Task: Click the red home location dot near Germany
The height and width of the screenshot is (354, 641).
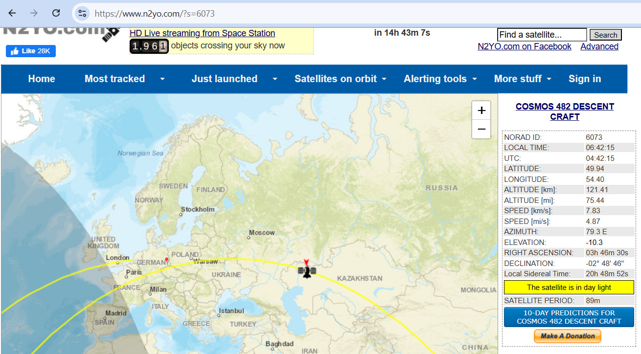Action: pyautogui.click(x=167, y=259)
